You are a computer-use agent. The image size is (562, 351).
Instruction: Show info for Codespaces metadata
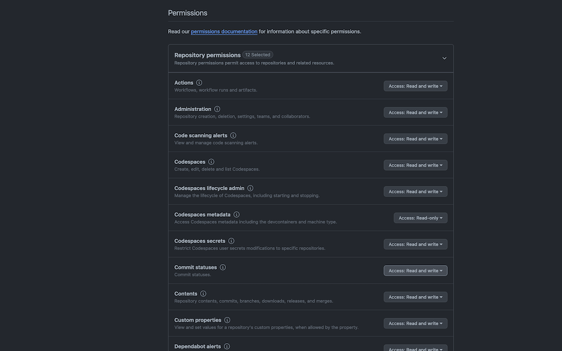click(236, 215)
